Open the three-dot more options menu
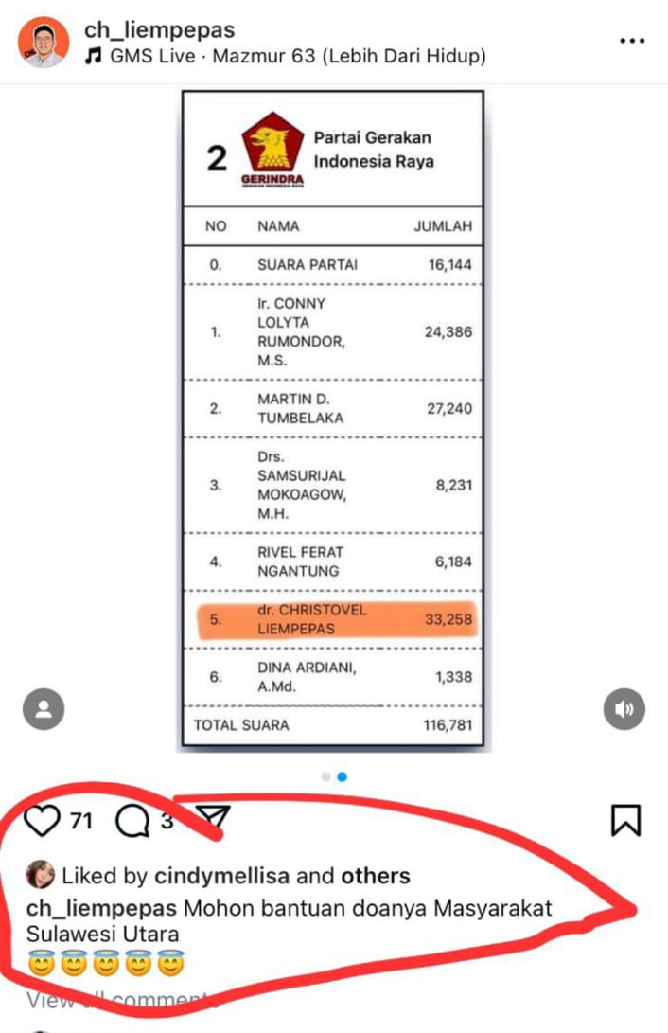This screenshot has width=668, height=1033. tap(632, 41)
